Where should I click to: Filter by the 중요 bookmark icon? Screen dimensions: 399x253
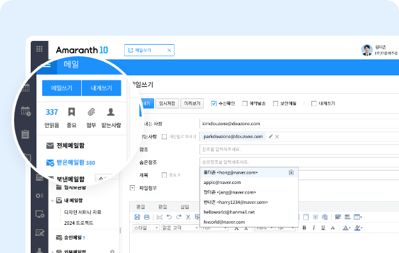click(72, 112)
